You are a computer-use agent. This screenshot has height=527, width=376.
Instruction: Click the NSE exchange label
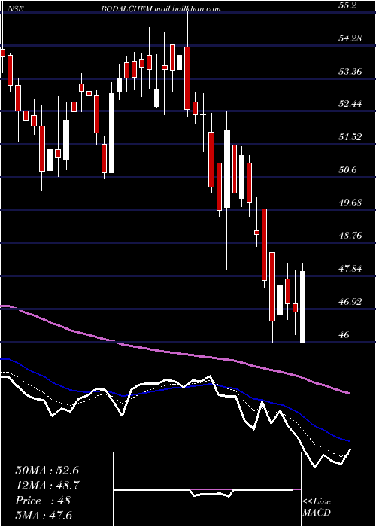(x=16, y=9)
